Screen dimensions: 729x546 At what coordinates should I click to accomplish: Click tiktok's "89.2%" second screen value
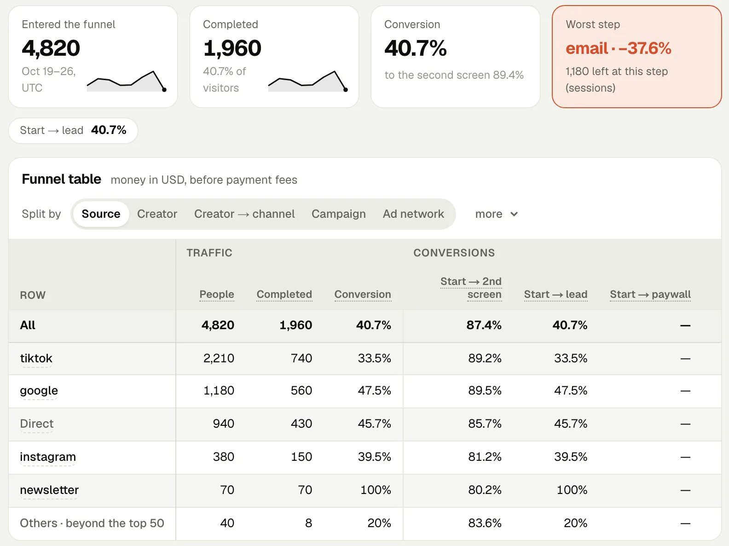(485, 358)
